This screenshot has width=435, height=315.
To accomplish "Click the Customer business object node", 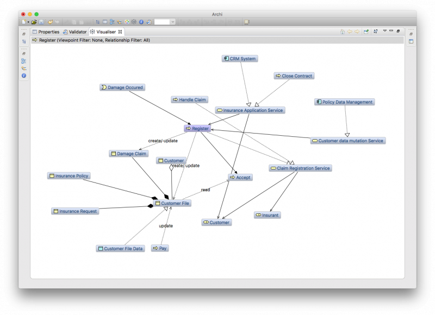I will pos(171,160).
